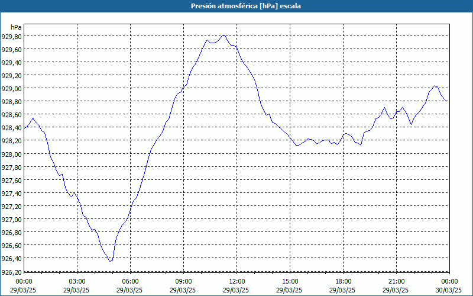This screenshot has width=473, height=296.
Task: Click the 21:00 time axis label
Action: click(x=396, y=282)
